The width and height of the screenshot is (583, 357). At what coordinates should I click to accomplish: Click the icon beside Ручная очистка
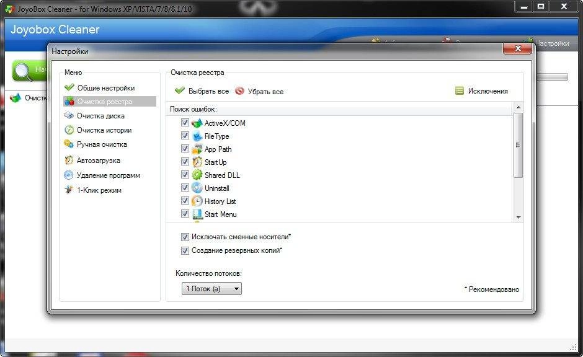(69, 144)
